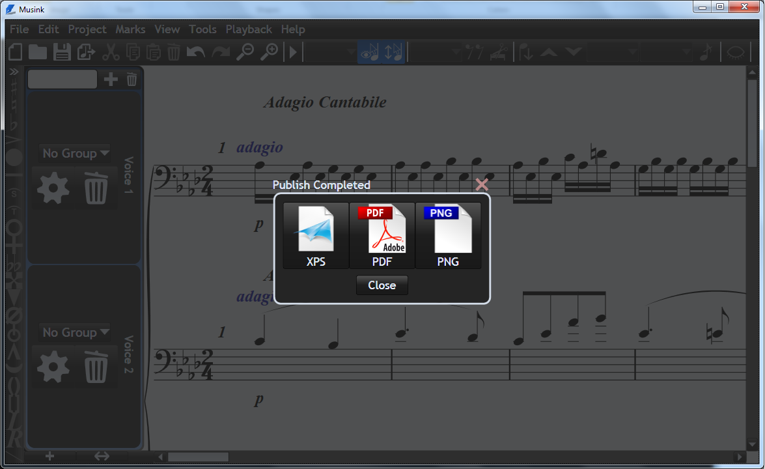The width and height of the screenshot is (765, 469).
Task: Click the toolbar delete trash icon
Action: [x=174, y=51]
